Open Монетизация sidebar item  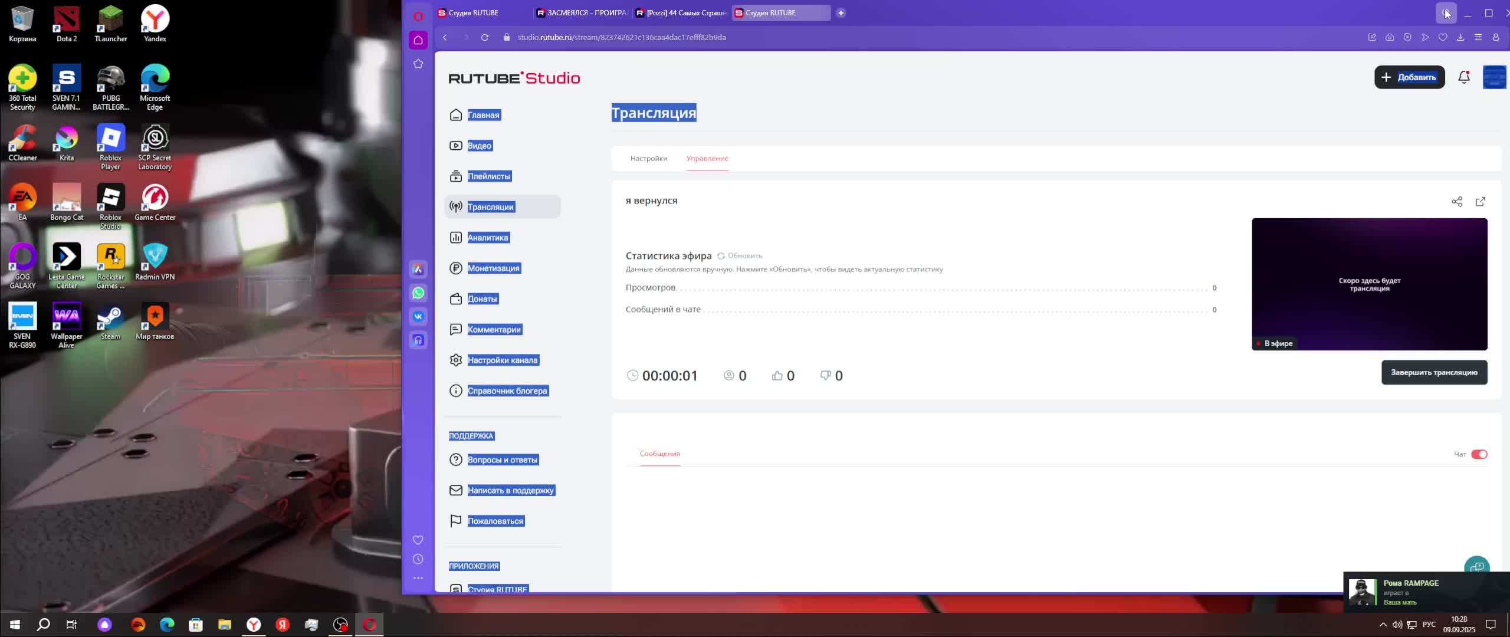click(x=493, y=268)
